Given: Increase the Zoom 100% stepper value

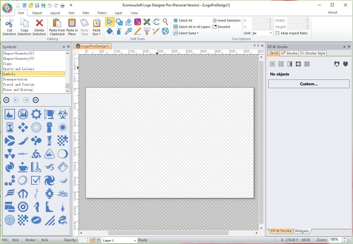Looking at the screenshot, I should pyautogui.click(x=344, y=239).
